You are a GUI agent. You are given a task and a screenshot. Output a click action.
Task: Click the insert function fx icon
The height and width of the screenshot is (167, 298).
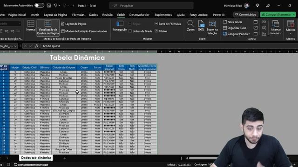[x=36, y=46]
